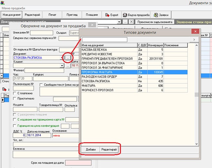The image size is (212, 168).
Task: Enable the С платежно checkbox
Action: pos(15,93)
